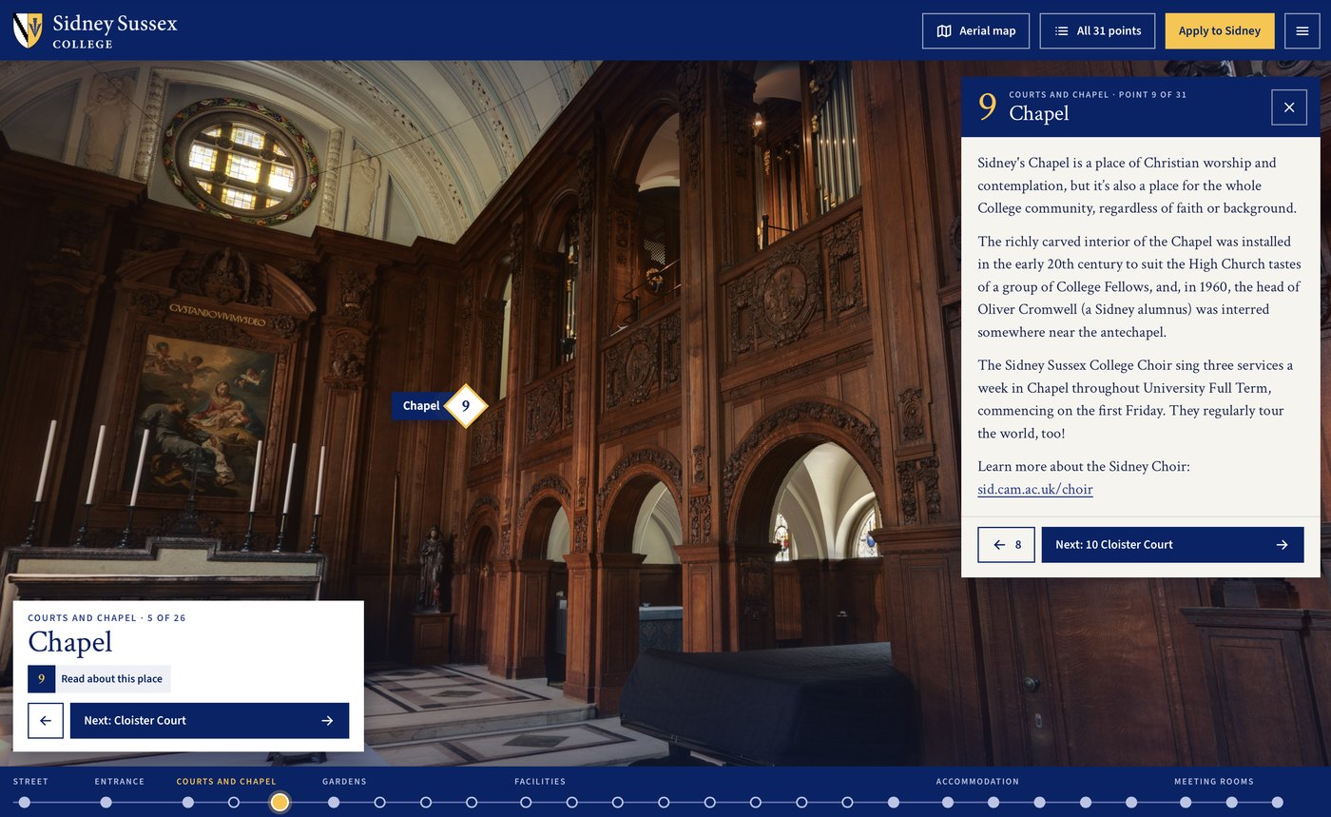
Task: Select the Courts and Chapel section label
Action: point(226,782)
